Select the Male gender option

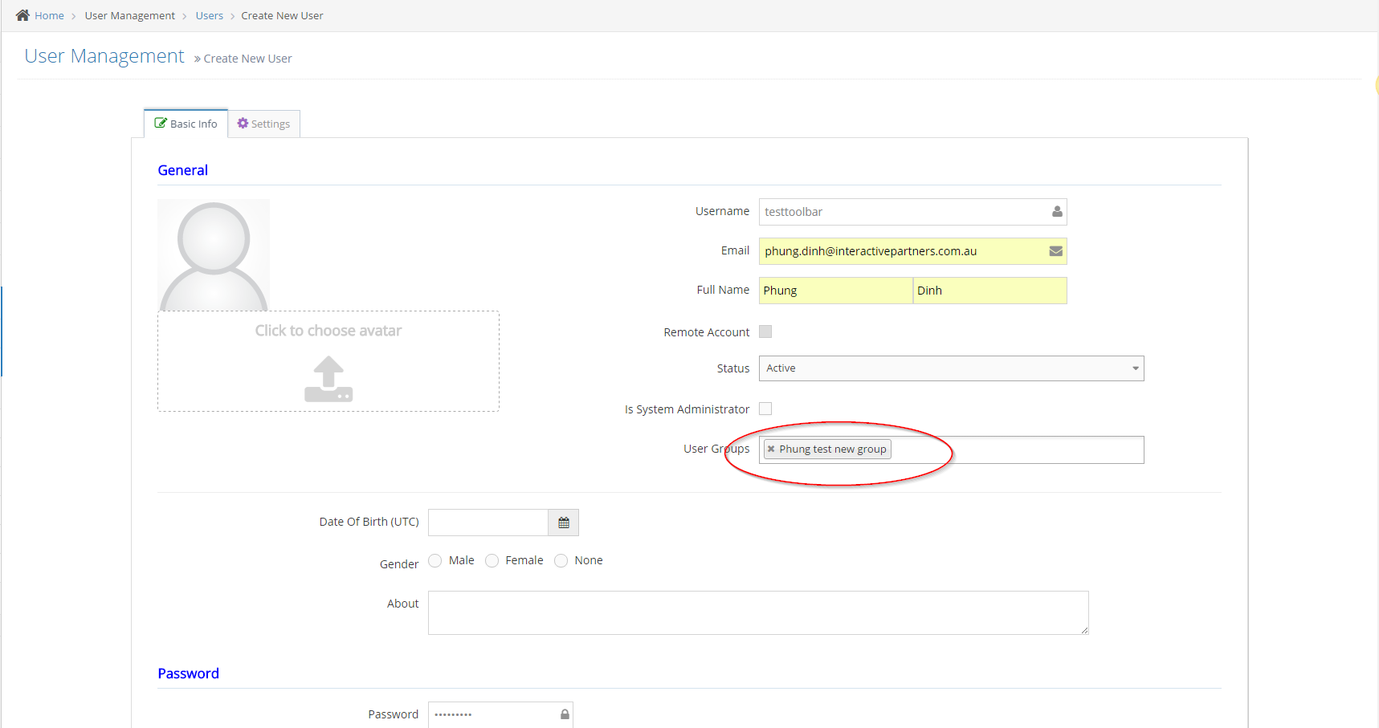[x=435, y=560]
